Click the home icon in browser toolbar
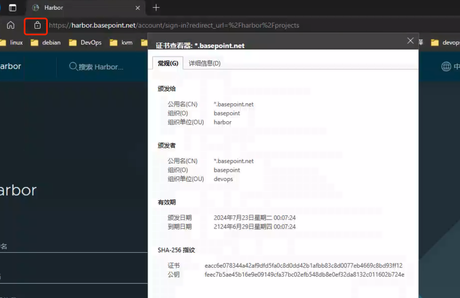This screenshot has height=298, width=460. pyautogui.click(x=11, y=25)
